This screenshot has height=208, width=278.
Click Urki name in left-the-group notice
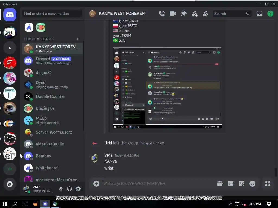108,143
